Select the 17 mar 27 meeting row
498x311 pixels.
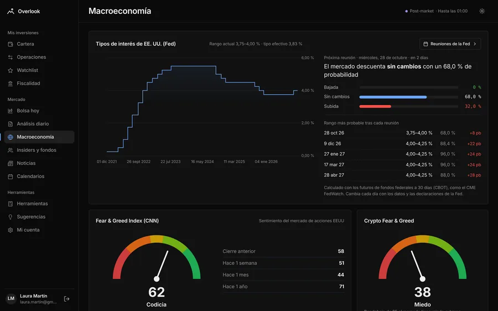pyautogui.click(x=402, y=164)
